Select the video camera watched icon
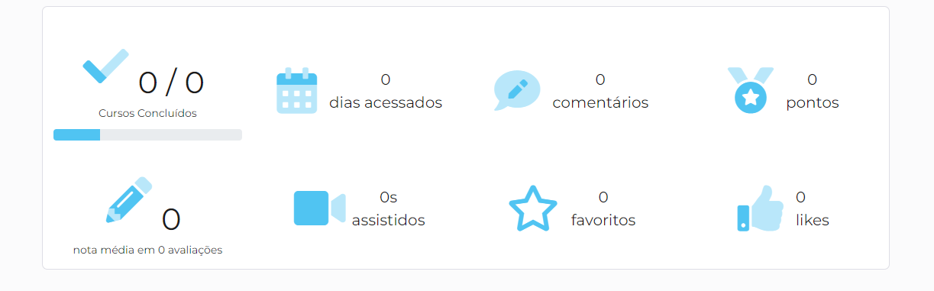934x291 pixels. (x=319, y=208)
